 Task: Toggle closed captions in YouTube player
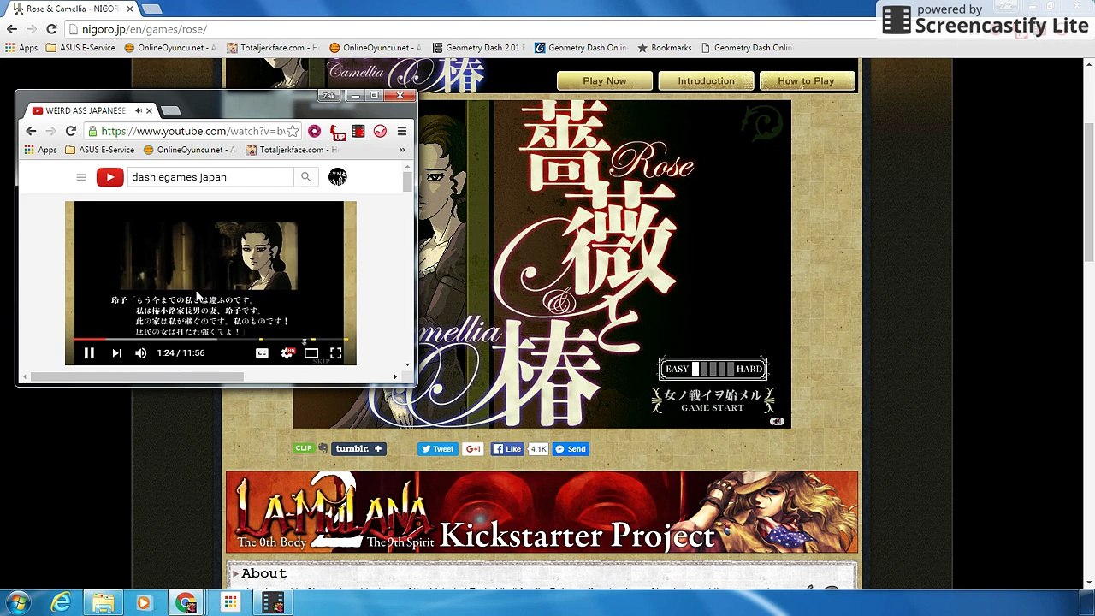[262, 352]
